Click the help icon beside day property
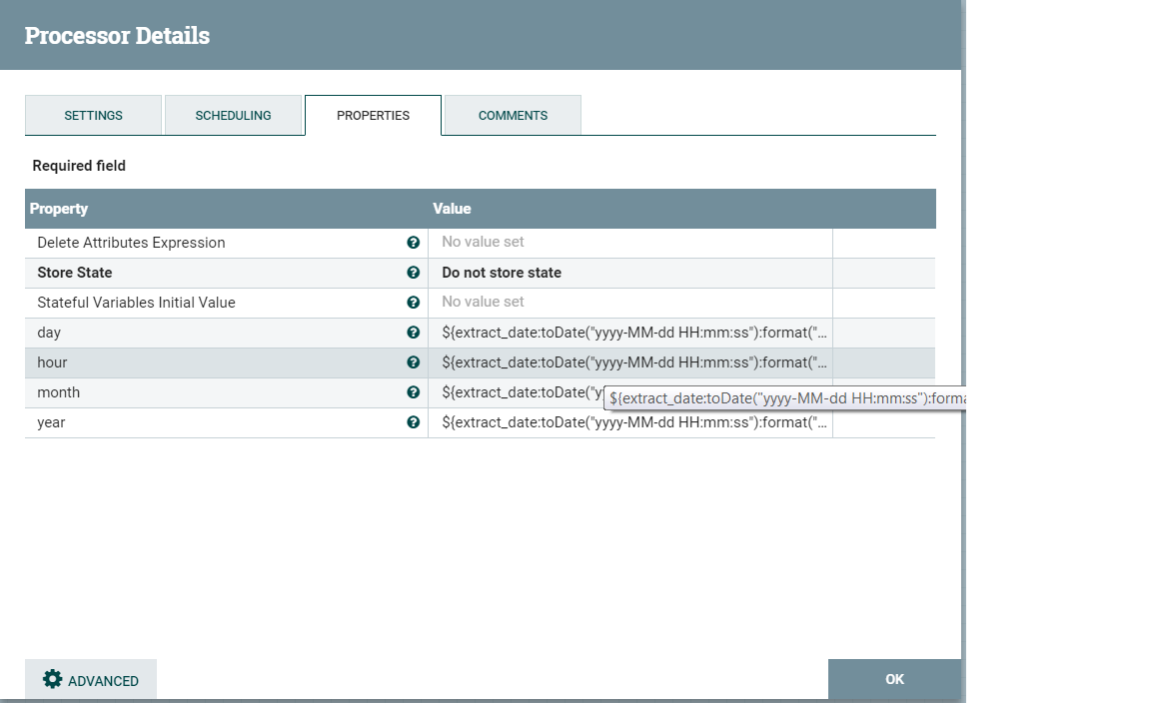Image resolution: width=1151 pixels, height=703 pixels. [x=413, y=333]
